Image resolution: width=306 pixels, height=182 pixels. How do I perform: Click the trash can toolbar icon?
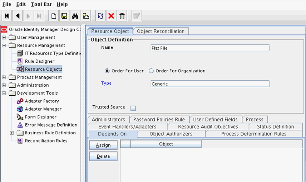[x=122, y=16]
